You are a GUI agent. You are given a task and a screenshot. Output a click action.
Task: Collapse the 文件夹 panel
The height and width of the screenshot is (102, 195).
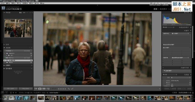4,48
